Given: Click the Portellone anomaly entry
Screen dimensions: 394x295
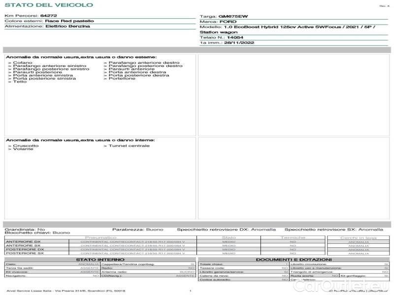Looking at the screenshot, I should tap(121, 78).
